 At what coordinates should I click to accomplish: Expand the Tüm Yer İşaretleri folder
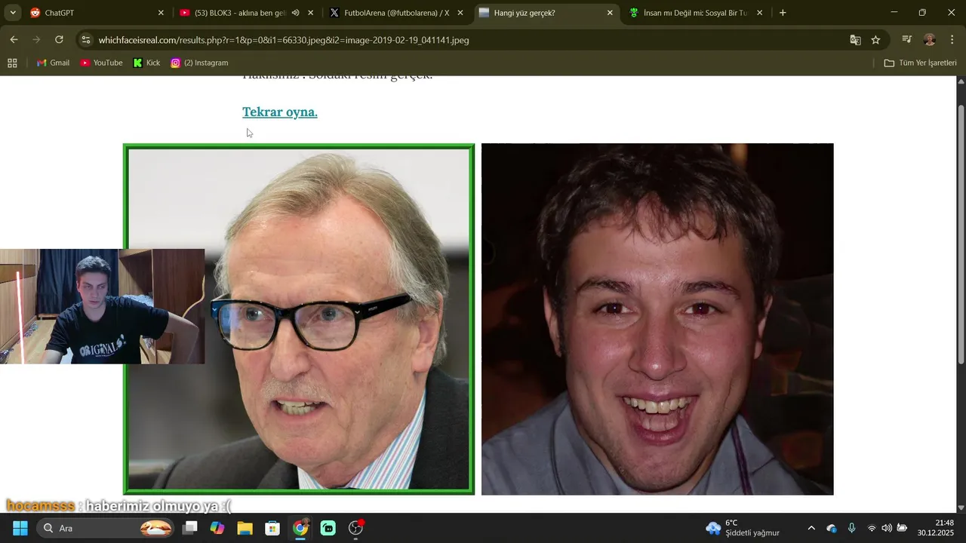point(920,63)
